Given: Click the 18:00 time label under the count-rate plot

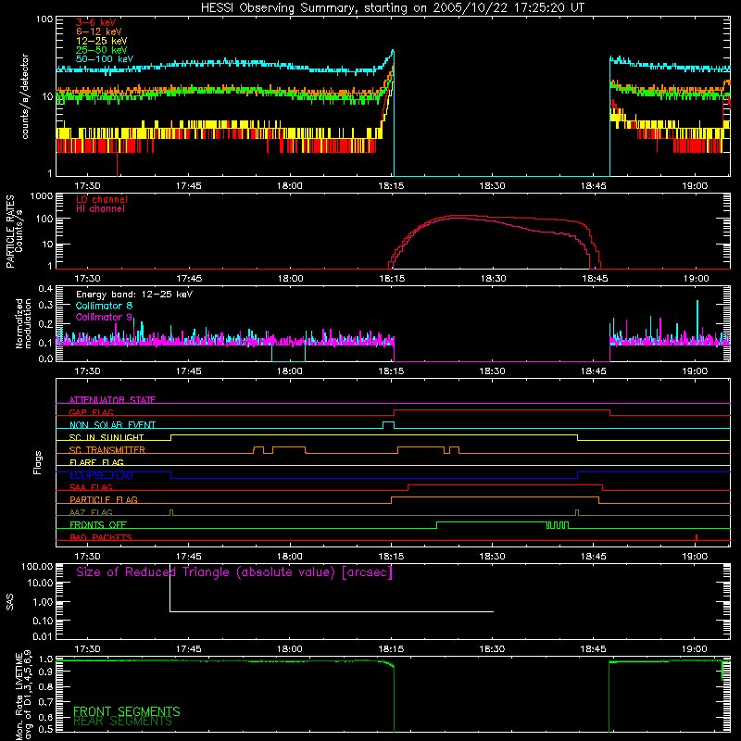Looking at the screenshot, I should pyautogui.click(x=290, y=186).
